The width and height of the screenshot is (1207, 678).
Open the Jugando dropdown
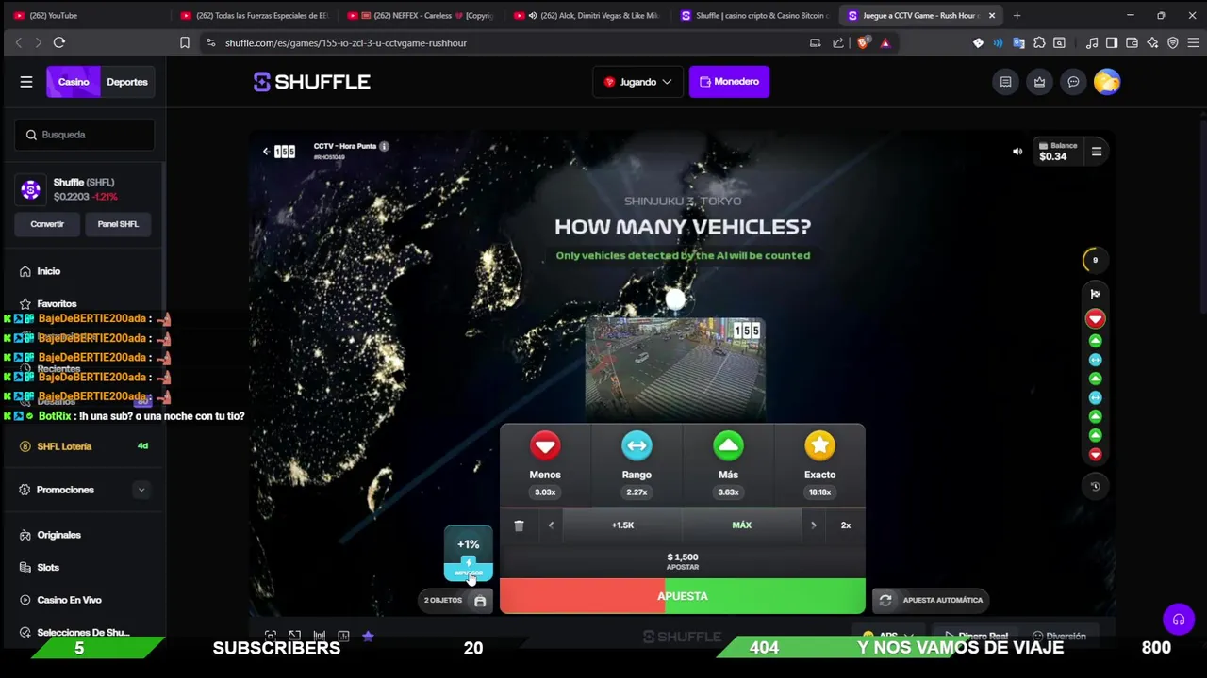coord(637,82)
